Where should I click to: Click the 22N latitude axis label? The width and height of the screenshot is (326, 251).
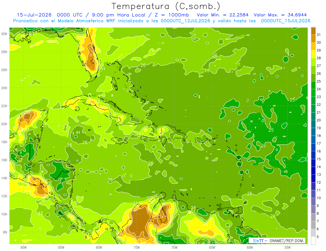click(x=4, y=106)
